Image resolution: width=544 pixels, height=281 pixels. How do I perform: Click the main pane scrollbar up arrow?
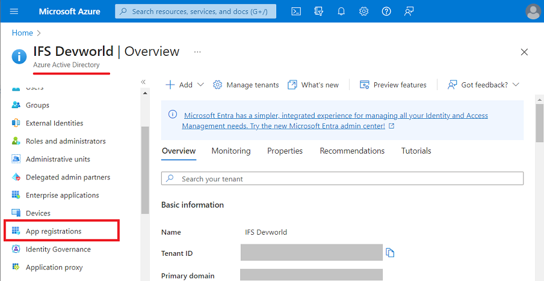point(540,99)
